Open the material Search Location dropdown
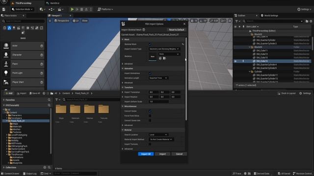This screenshot has height=176, width=314. pos(158,135)
